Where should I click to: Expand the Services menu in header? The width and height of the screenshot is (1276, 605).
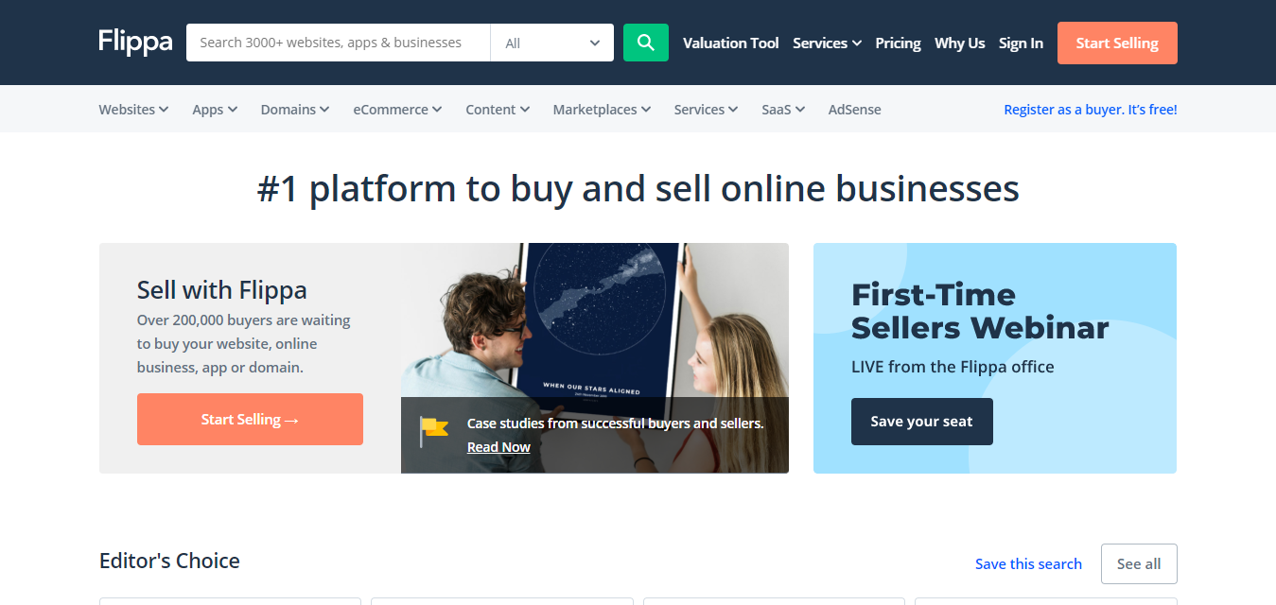827,43
